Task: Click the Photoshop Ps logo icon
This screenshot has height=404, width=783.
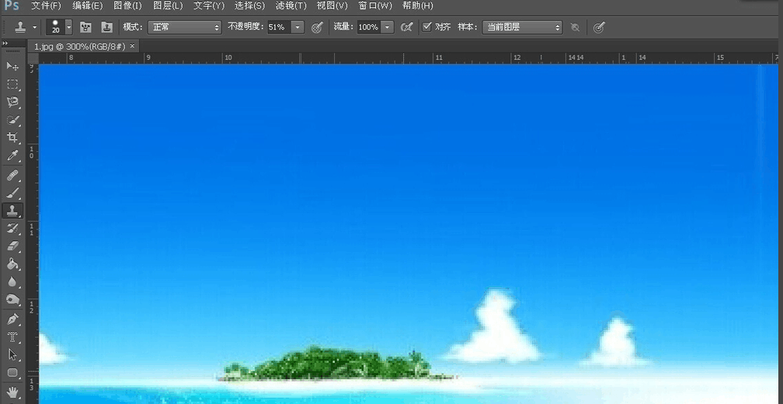Action: tap(11, 6)
